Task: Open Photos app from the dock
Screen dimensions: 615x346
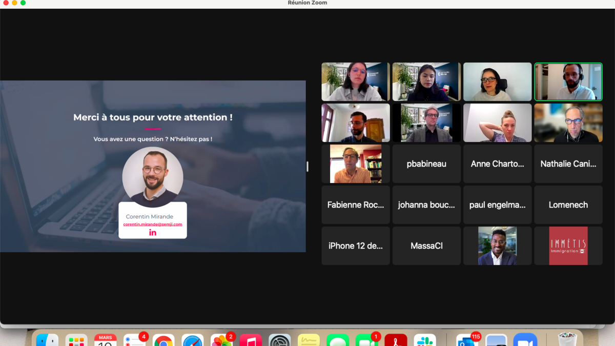Action: point(221,341)
